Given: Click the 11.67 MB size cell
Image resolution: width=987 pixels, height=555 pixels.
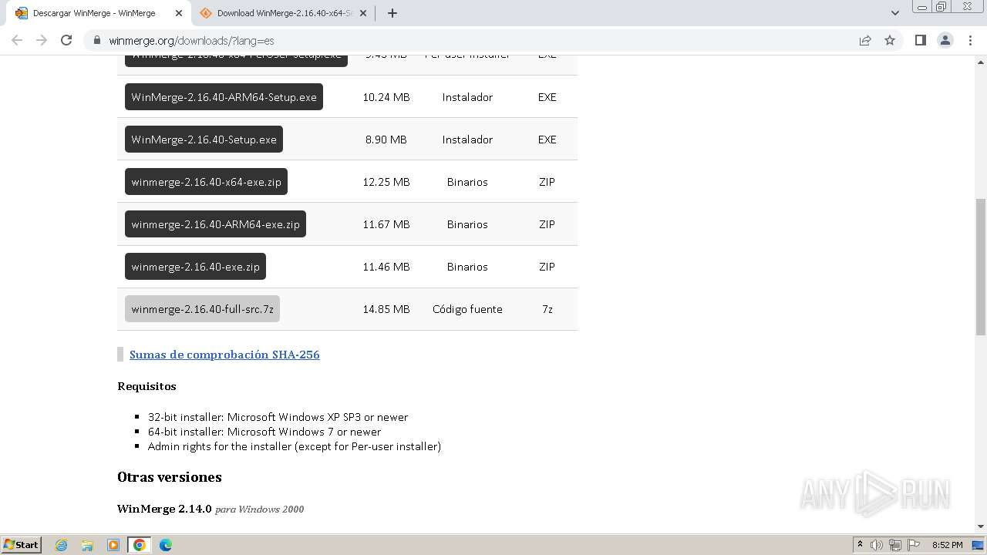Looking at the screenshot, I should pyautogui.click(x=386, y=224).
